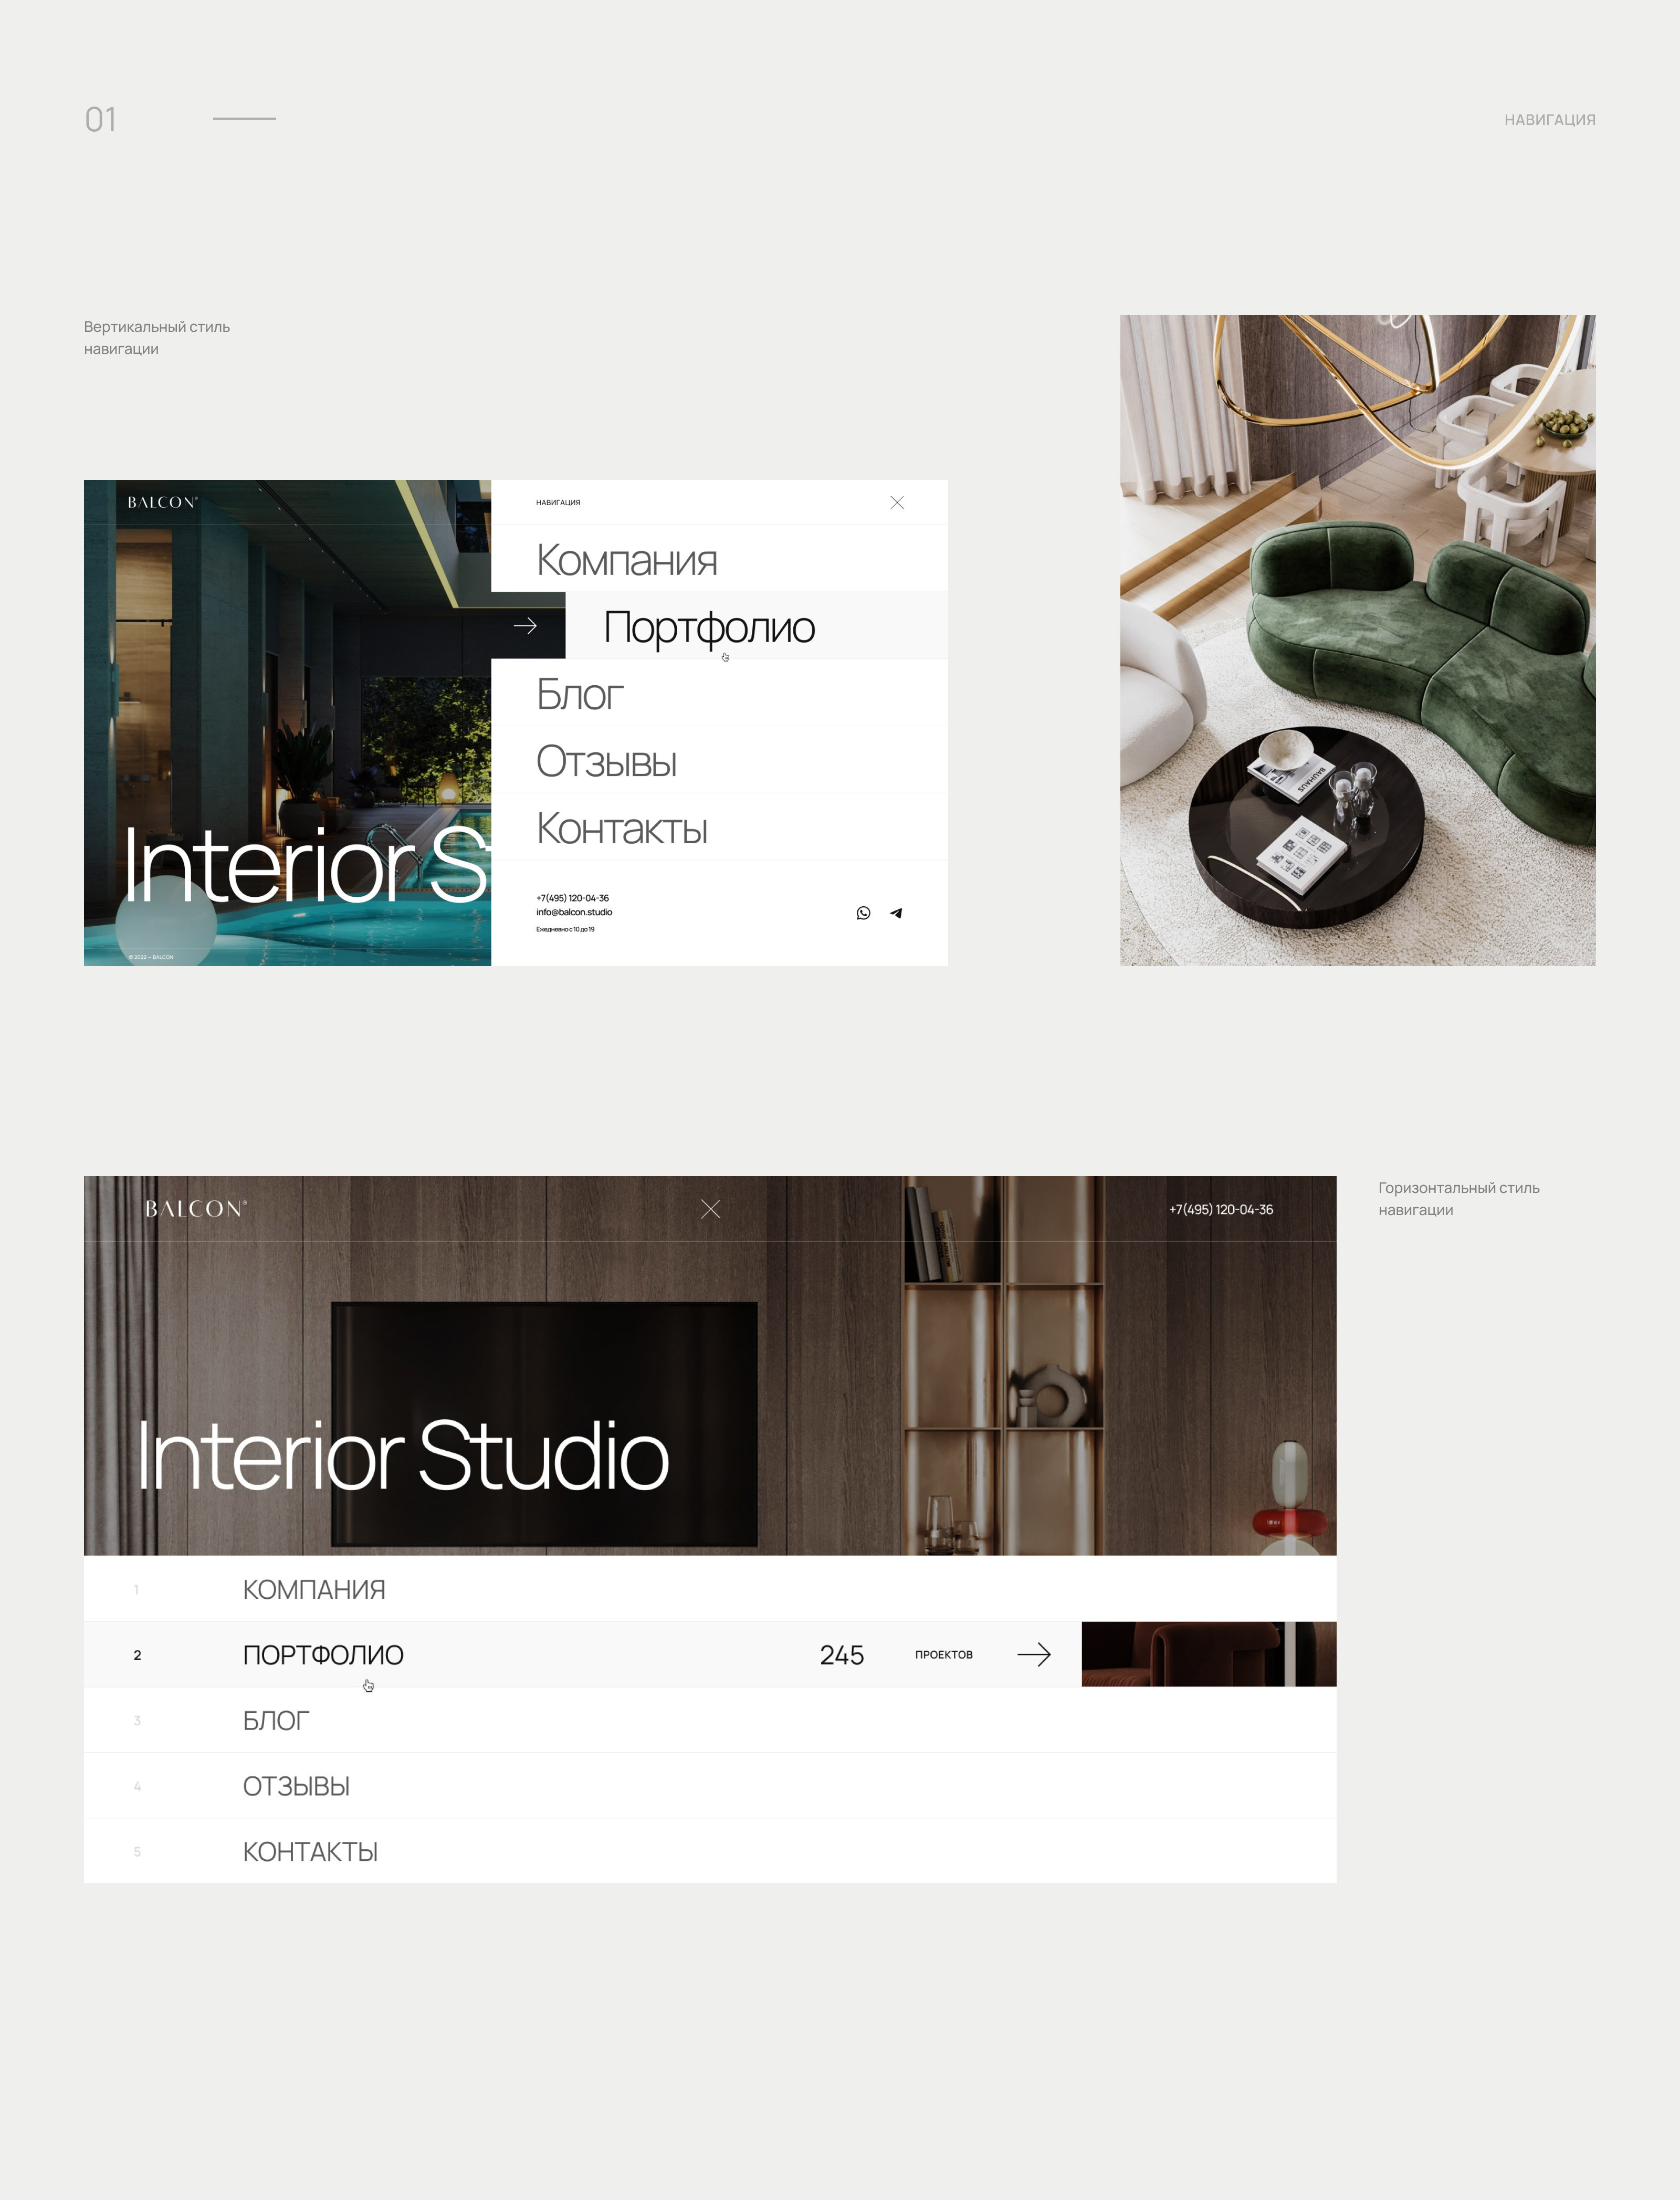This screenshot has width=1680, height=2200.
Task: Click info@balcon.studio email link
Action: coord(574,912)
